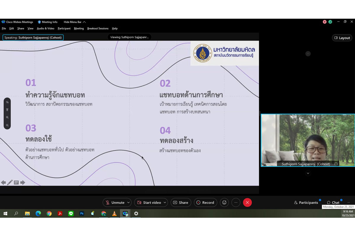Click the zoom out magnifier icon
The width and height of the screenshot is (355, 236).
tap(7, 125)
